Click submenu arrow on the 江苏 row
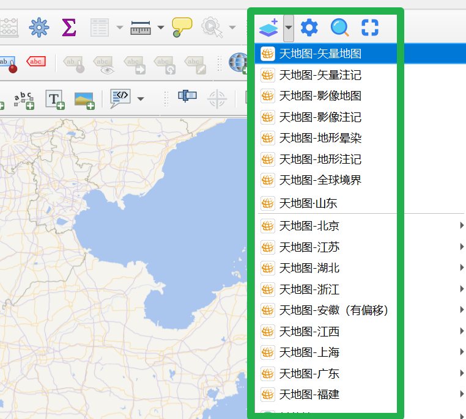466x419 pixels. [x=462, y=247]
